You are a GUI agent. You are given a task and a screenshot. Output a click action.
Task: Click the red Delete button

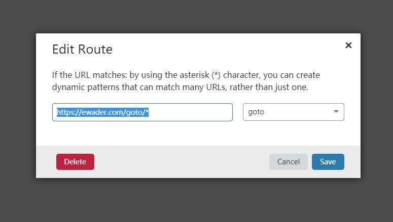[75, 162]
